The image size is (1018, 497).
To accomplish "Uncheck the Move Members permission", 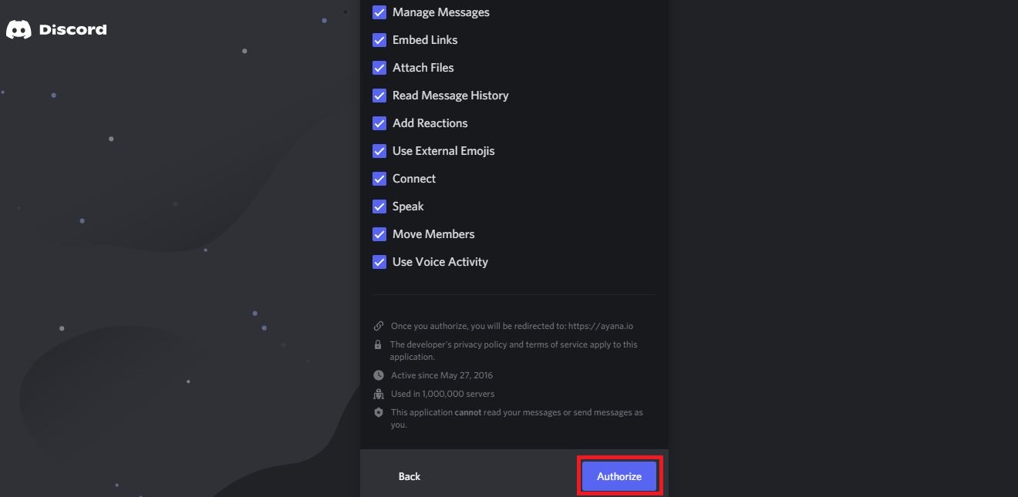I will tap(379, 233).
